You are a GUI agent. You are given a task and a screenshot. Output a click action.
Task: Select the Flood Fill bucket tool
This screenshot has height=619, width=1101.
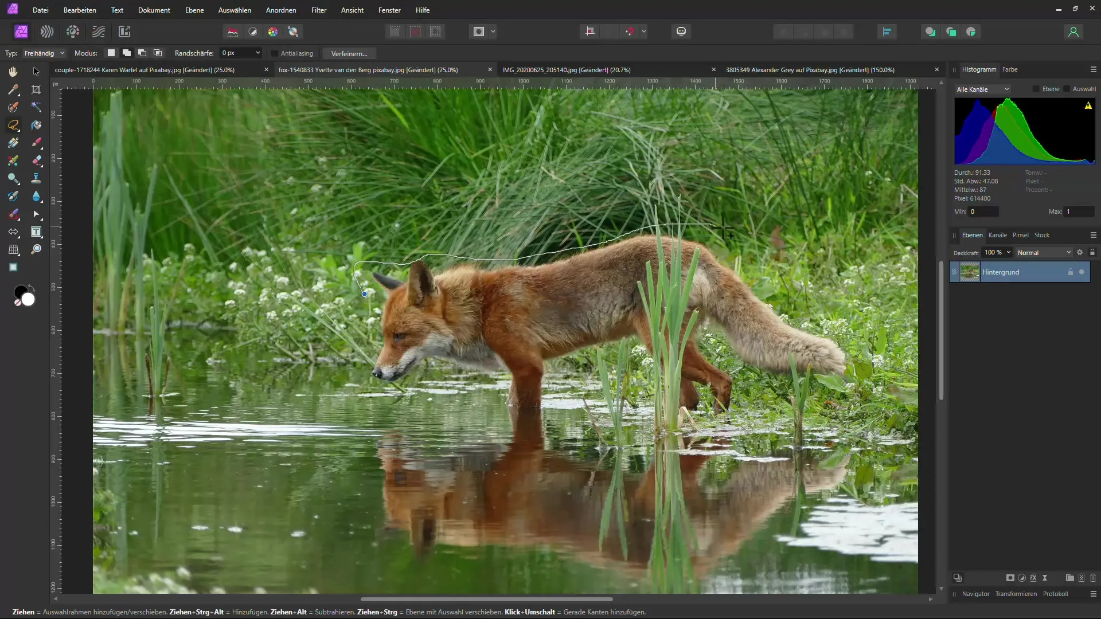click(36, 125)
